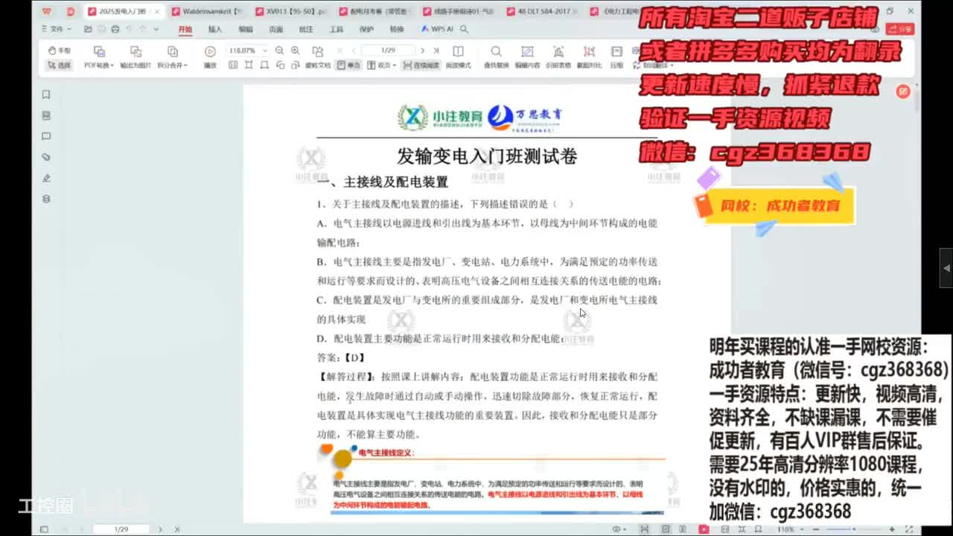Click the open folder icon in quick bar
The image size is (953, 536).
88,29
